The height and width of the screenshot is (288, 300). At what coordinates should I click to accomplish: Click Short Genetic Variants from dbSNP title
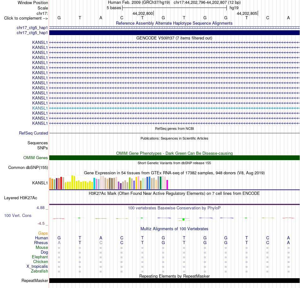click(174, 163)
